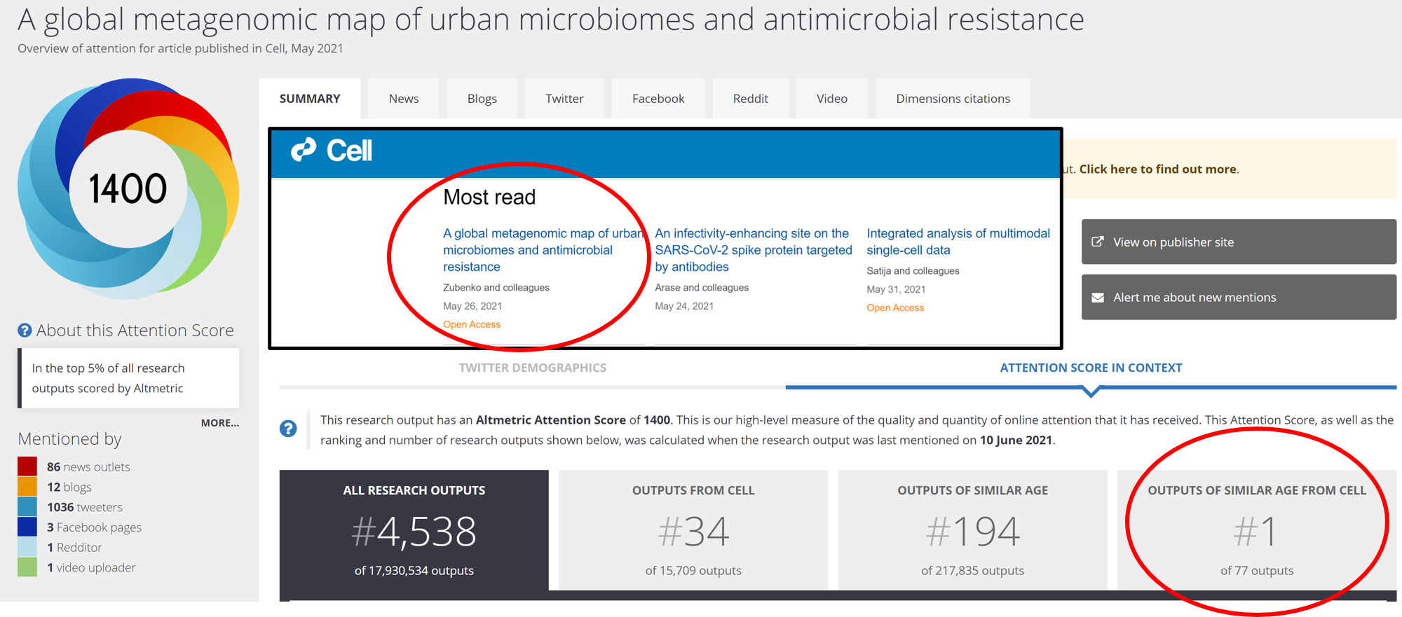
Task: Expand the MORE... link under attention score
Action: (x=219, y=423)
